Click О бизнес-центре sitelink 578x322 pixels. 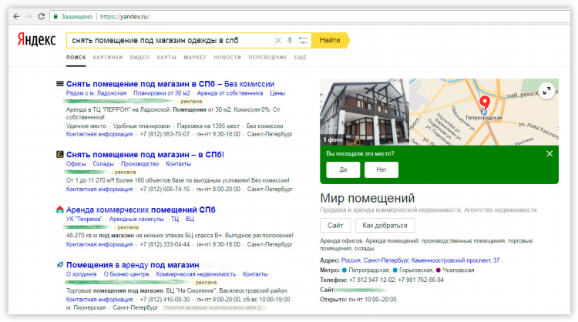pyautogui.click(x=126, y=274)
